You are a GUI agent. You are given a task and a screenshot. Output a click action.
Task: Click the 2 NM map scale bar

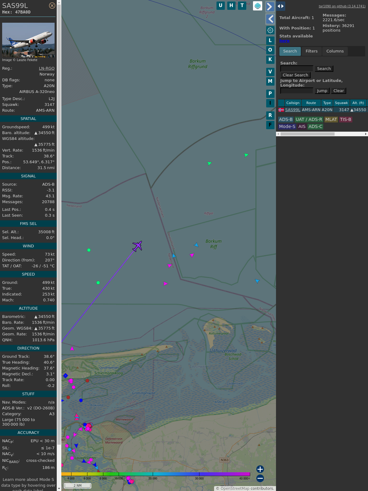tap(78, 485)
